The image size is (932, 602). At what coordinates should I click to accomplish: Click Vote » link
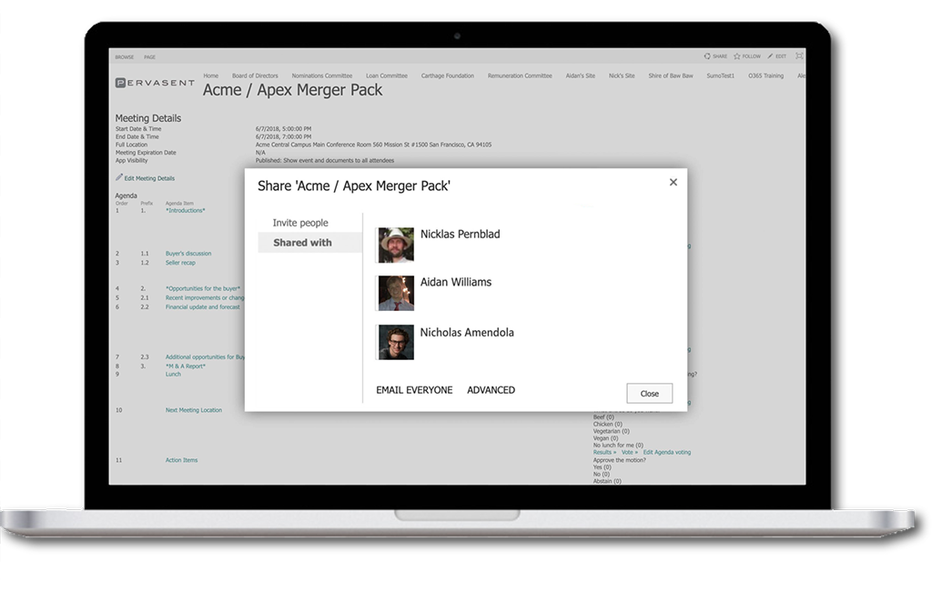(630, 452)
